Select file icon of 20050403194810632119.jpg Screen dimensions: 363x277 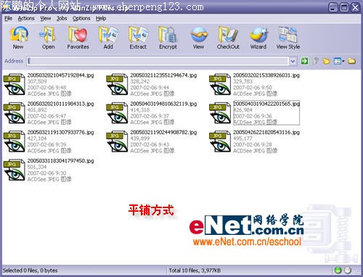pyautogui.click(x=117, y=113)
